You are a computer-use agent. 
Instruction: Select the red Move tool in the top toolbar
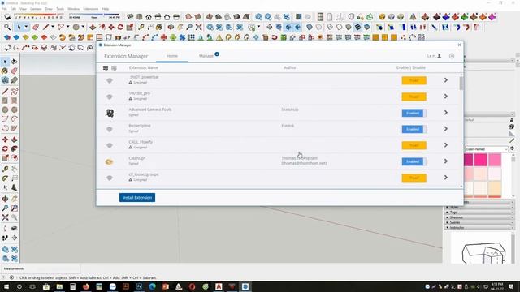tap(111, 27)
